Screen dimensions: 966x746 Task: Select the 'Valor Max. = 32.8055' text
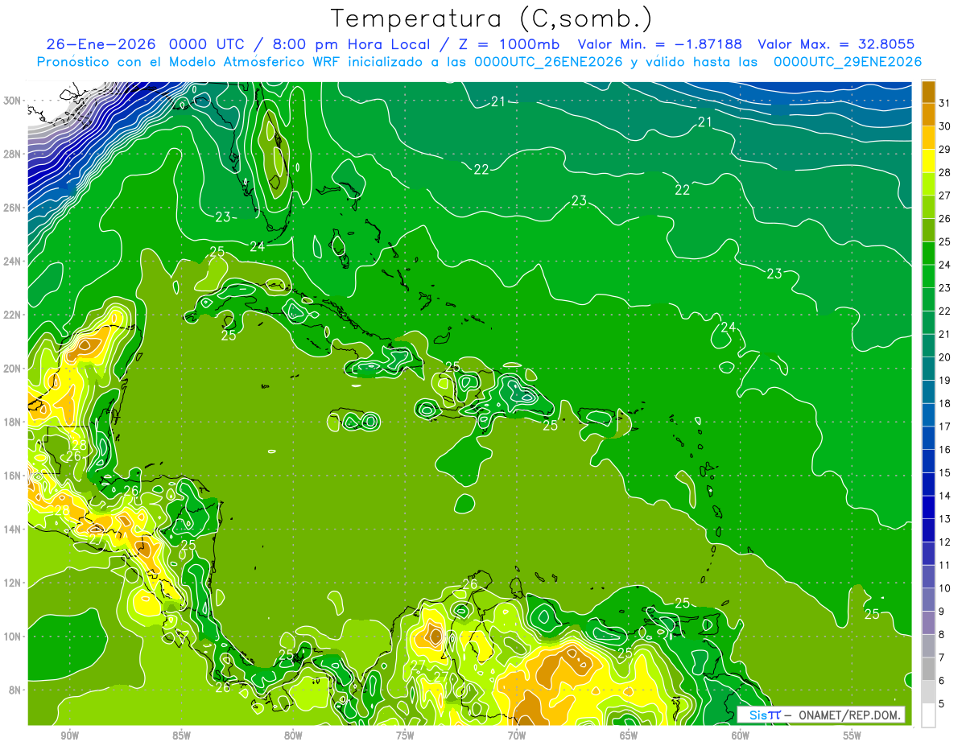tap(836, 44)
